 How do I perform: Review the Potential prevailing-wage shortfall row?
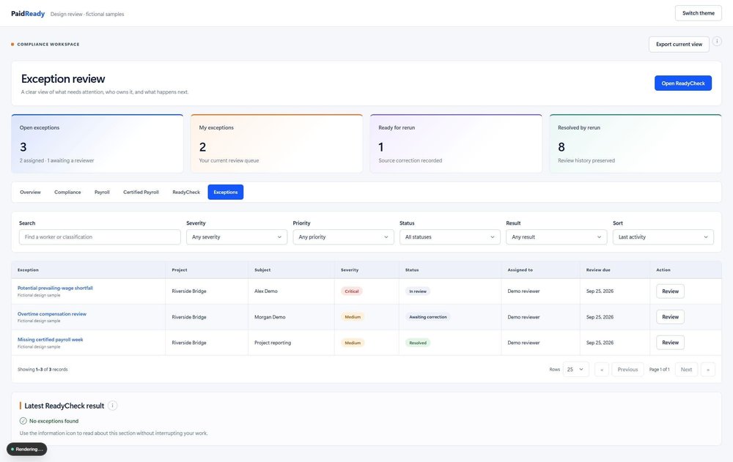[670, 291]
